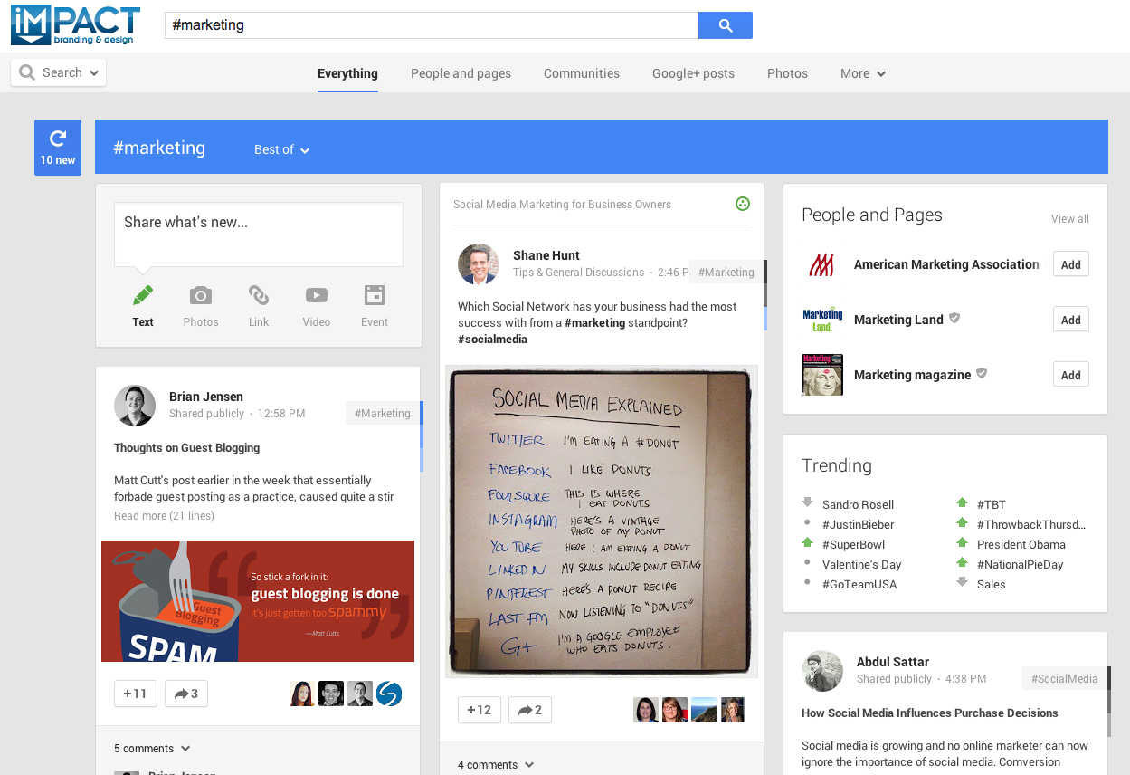Screen dimensions: 1130x775
Task: Expand 5 comments on Brian Jensen's post
Action: click(x=152, y=749)
